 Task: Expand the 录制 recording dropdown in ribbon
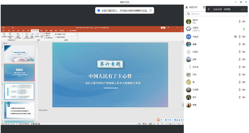41,36
